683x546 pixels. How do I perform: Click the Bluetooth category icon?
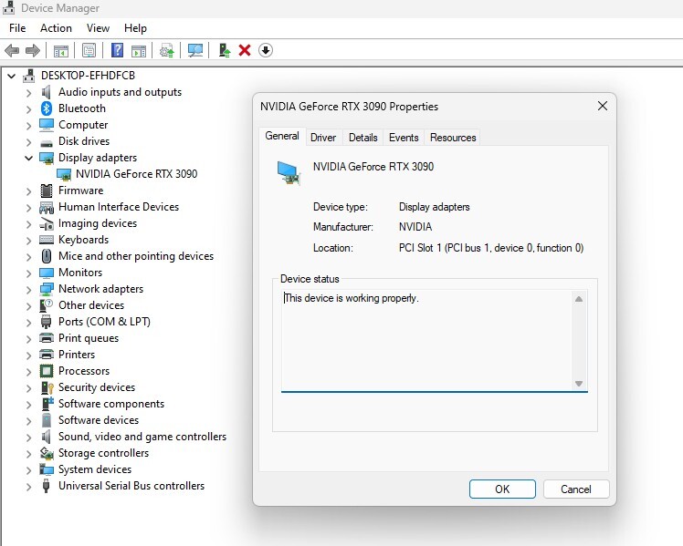click(x=47, y=108)
